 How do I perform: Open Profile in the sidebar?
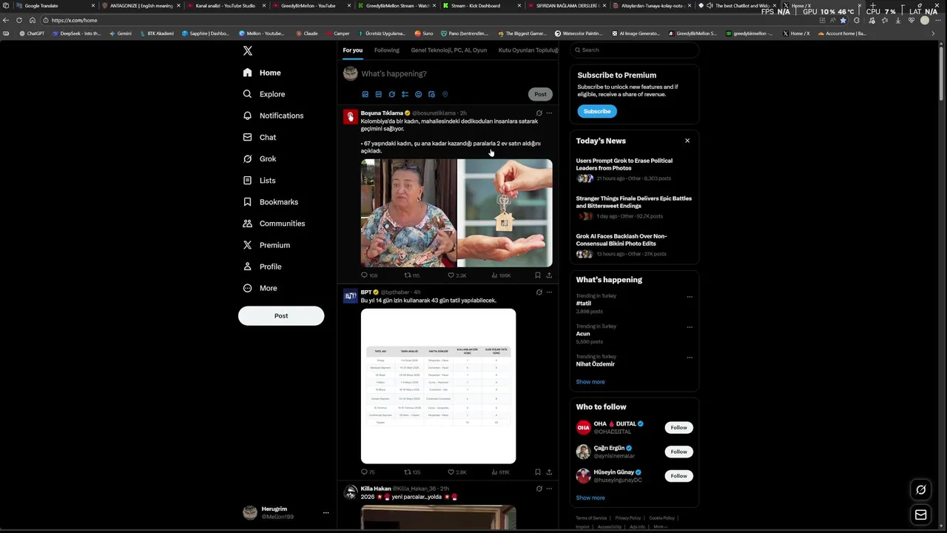point(262,266)
